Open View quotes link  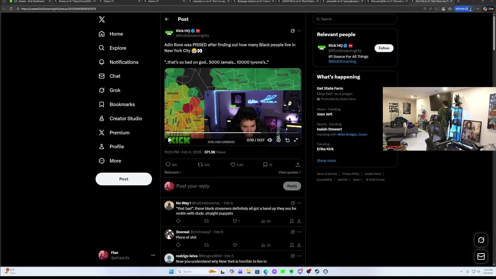289,172
